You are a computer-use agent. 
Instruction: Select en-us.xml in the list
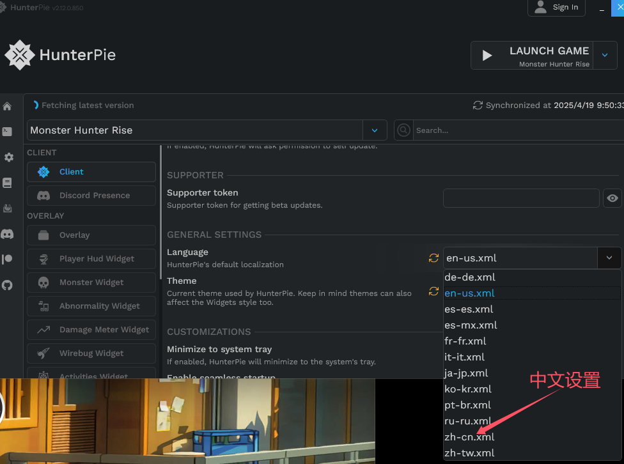pyautogui.click(x=532, y=293)
